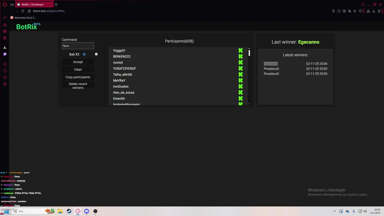Open Aria AI in sidebar
Screen dimensions: 384x216
click(x=5, y=48)
